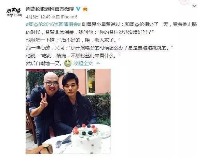Viewport: 205px width, 162px height.
Task: Click the line 吃药，镇痛，不然粉丝们来看什么
Action: coord(73,56)
